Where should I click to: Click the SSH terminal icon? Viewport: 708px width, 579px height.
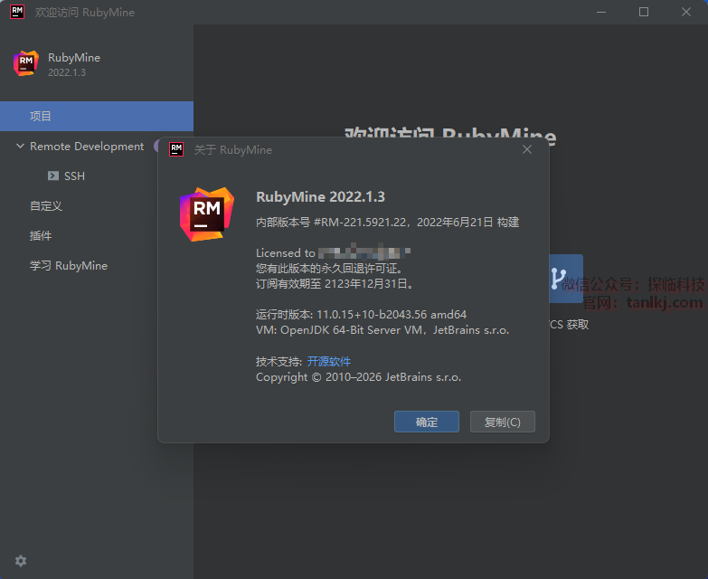click(53, 176)
